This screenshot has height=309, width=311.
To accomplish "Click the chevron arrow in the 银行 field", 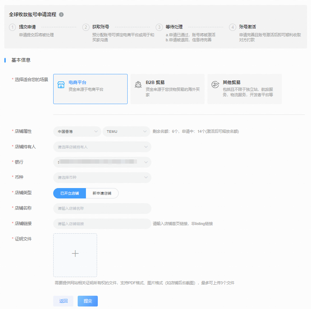I will click(146, 162).
